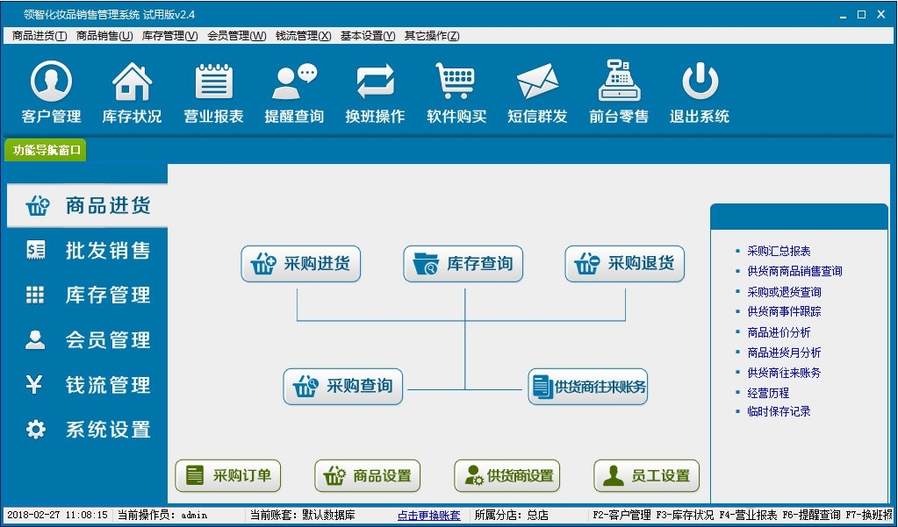The width and height of the screenshot is (898, 527).
Task: Select 系统设置 gear in the sidebar
Action: (x=87, y=429)
